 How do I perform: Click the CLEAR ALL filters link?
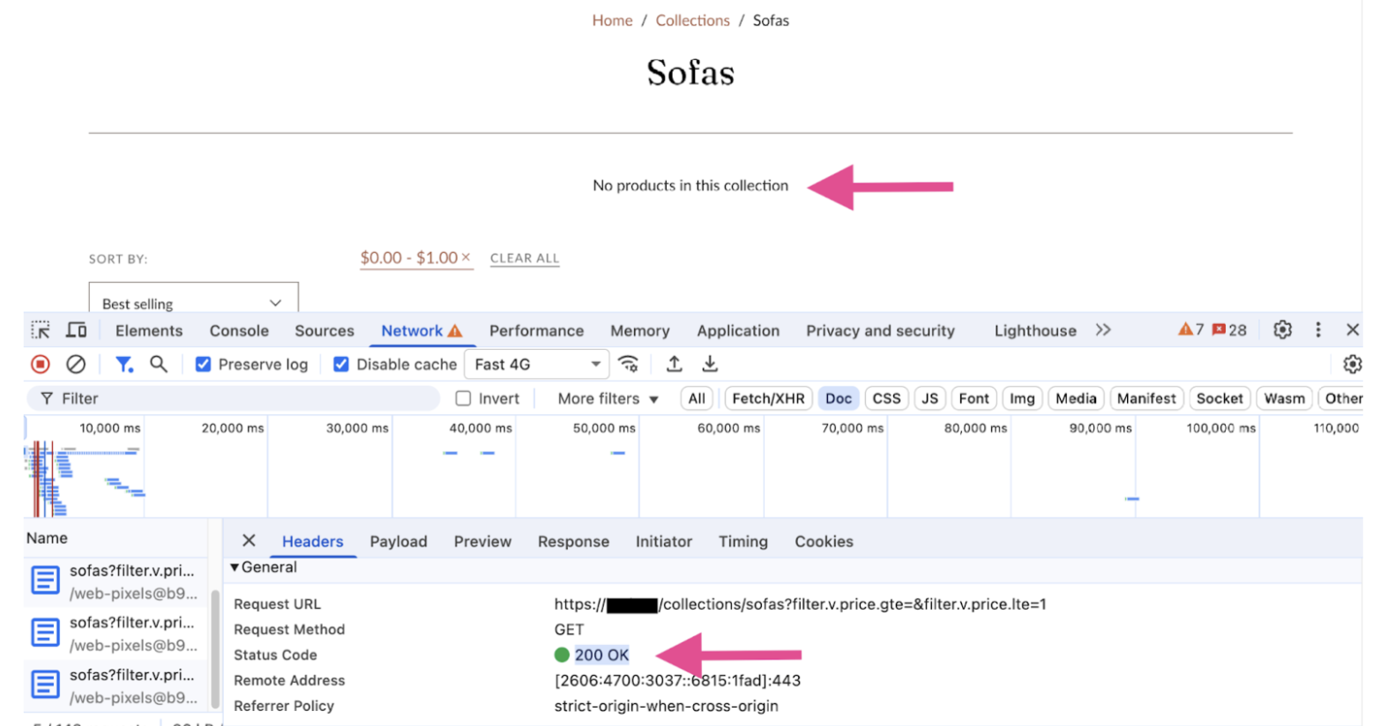pos(525,258)
